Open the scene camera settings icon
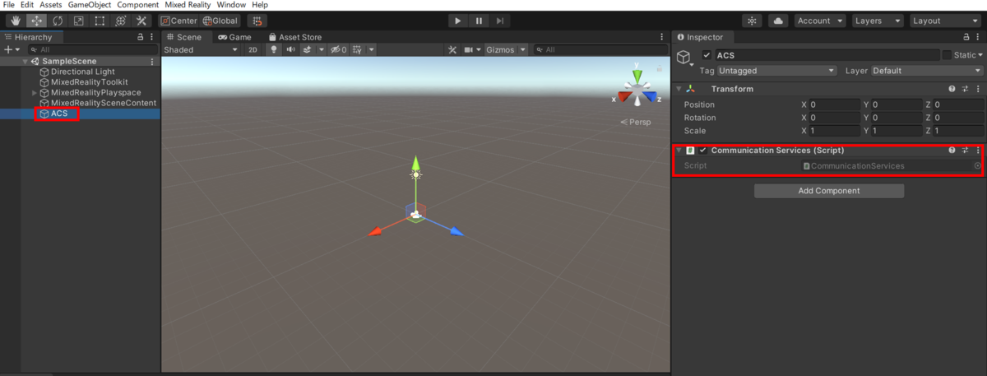Screen dimensions: 987x376 [x=468, y=49]
